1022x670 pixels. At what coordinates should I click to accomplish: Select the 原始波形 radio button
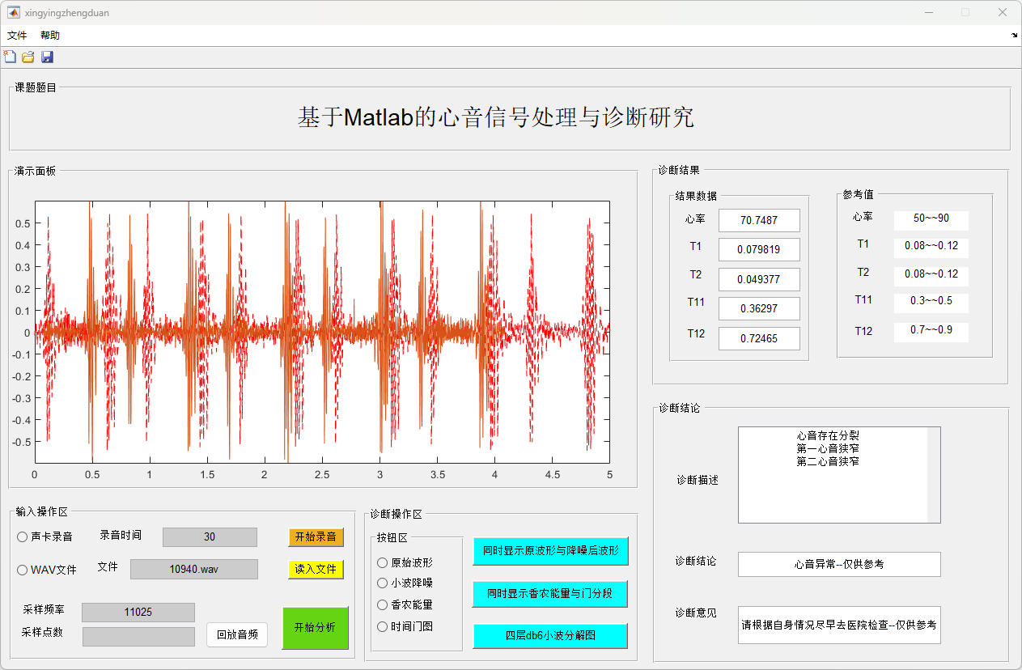tap(383, 563)
